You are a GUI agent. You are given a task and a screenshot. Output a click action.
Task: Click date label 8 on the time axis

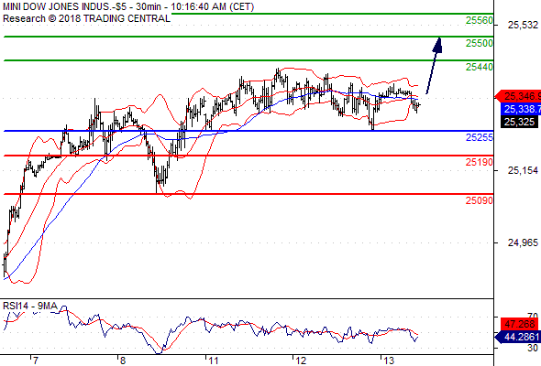pyautogui.click(x=123, y=361)
